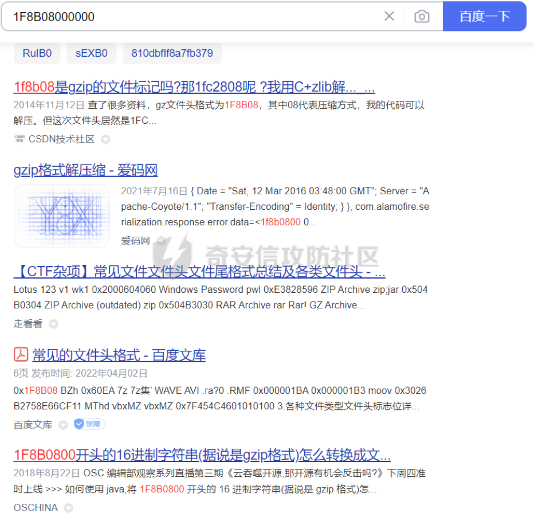Open the CSDN技术社区 source link
Viewport: 534px width, 513px height.
(61, 139)
